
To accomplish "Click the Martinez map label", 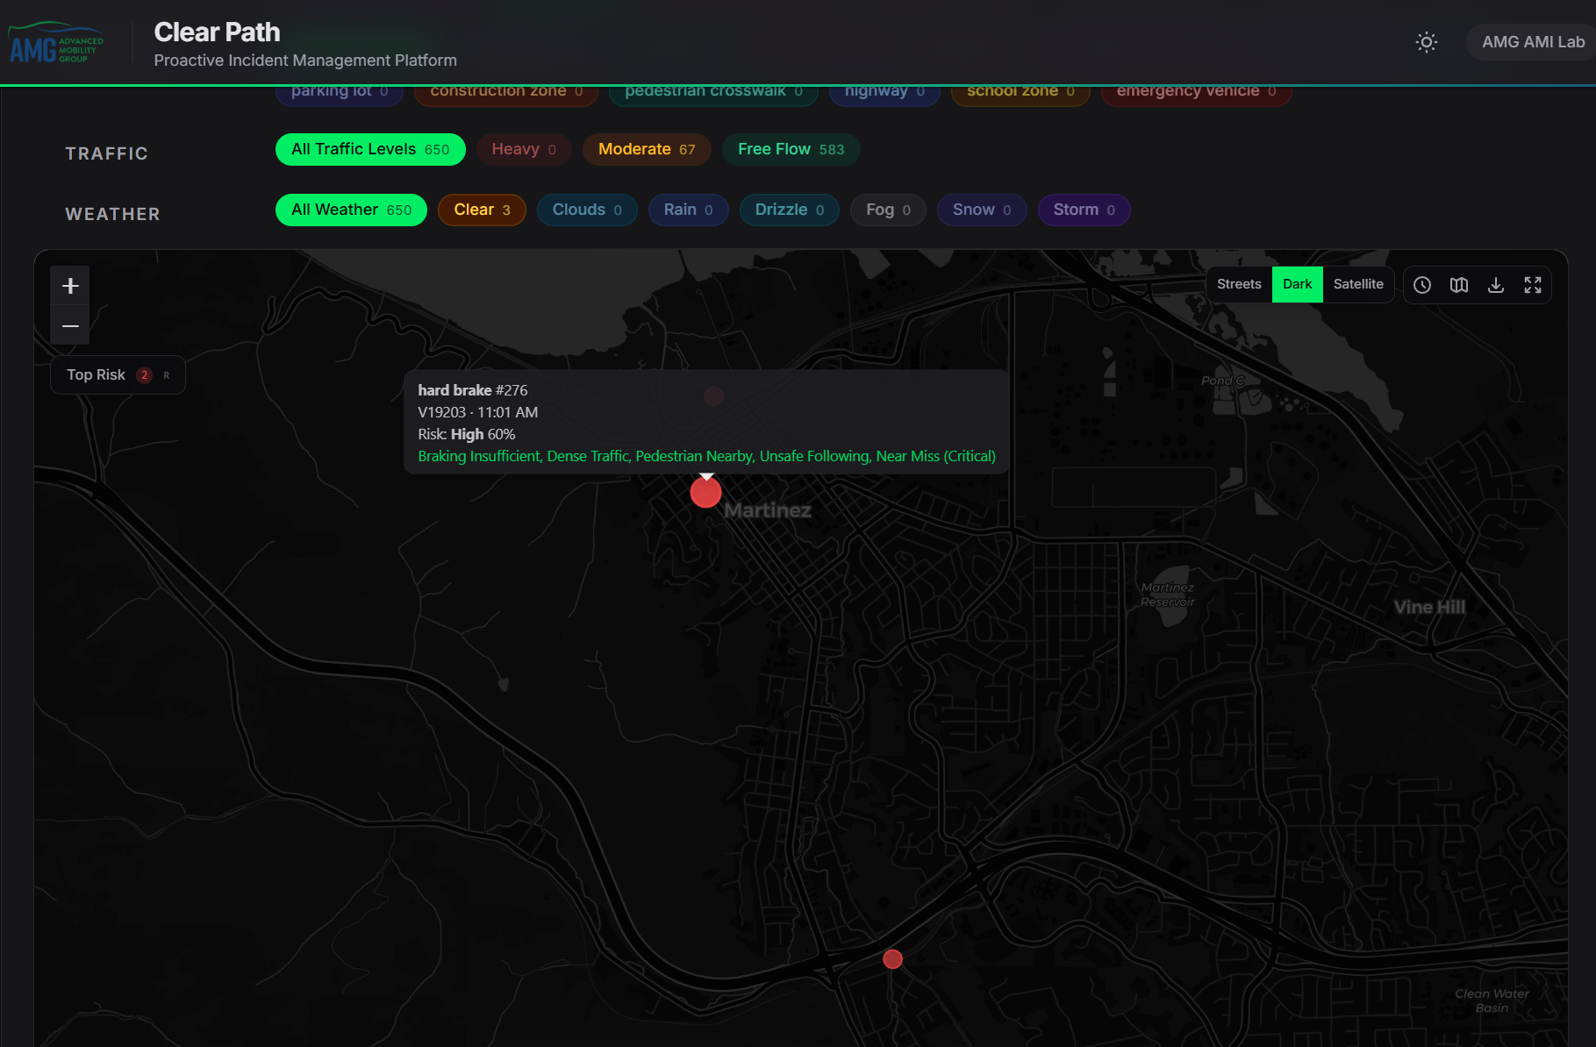I will click(768, 510).
